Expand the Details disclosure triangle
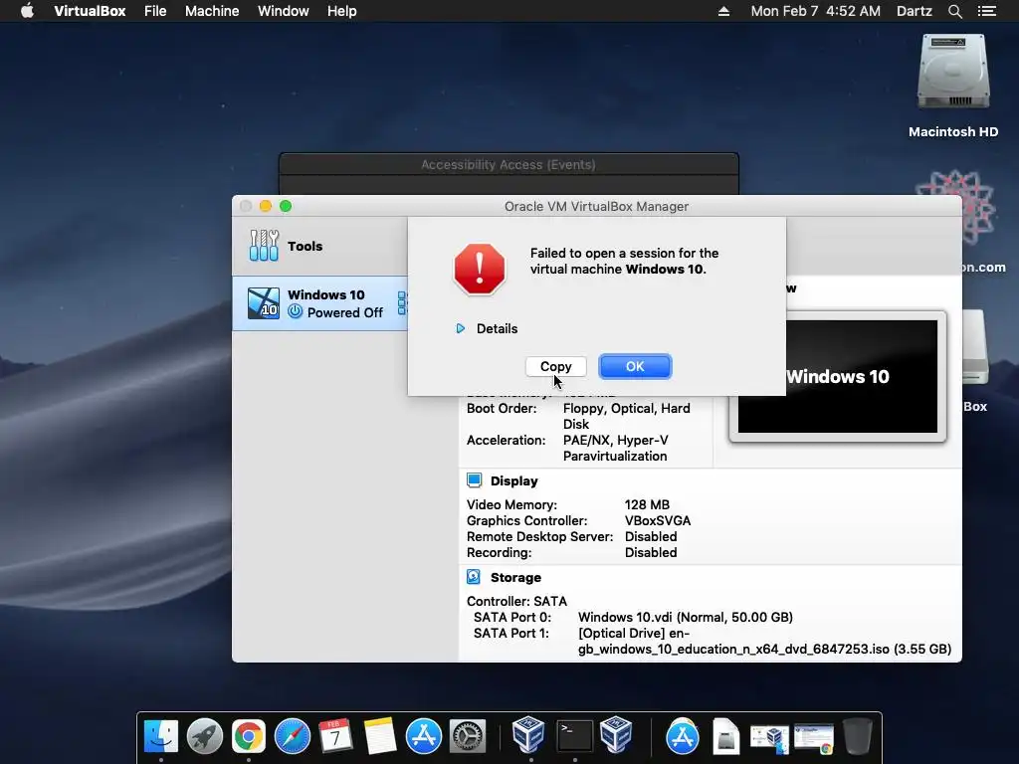This screenshot has width=1019, height=764. pos(460,328)
